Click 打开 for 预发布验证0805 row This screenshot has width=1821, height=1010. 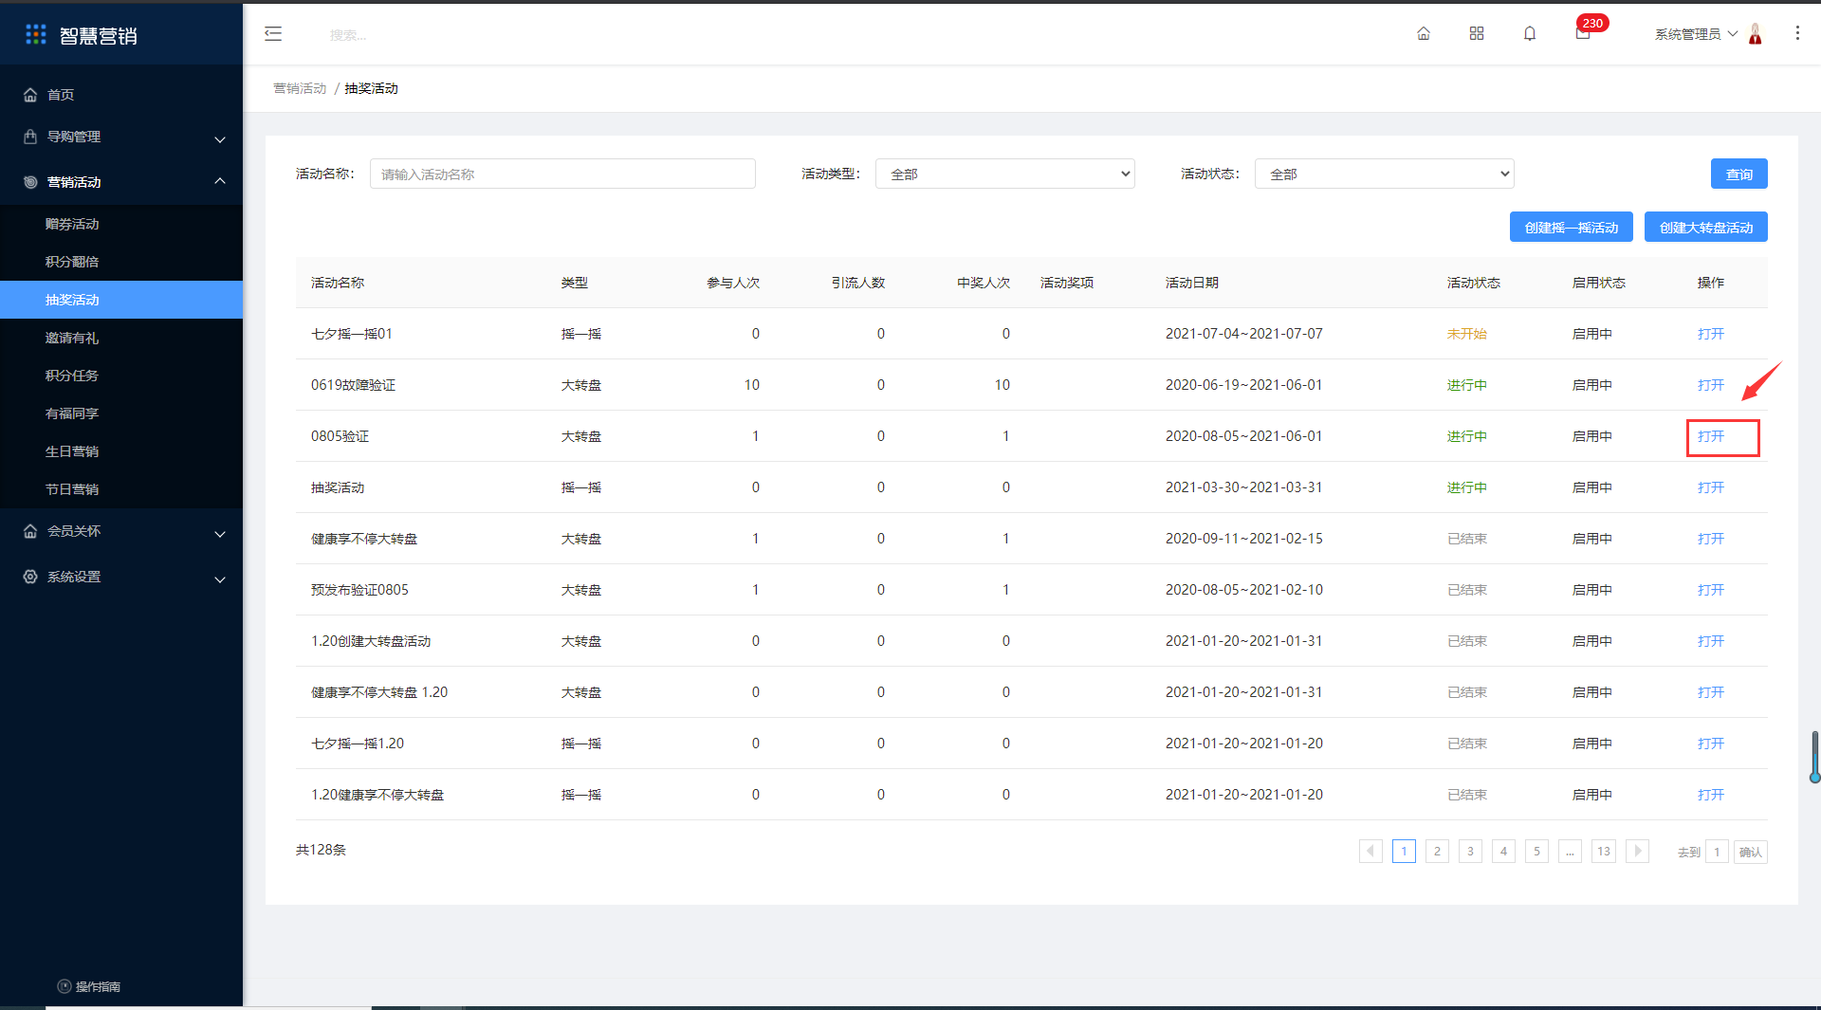pos(1710,590)
